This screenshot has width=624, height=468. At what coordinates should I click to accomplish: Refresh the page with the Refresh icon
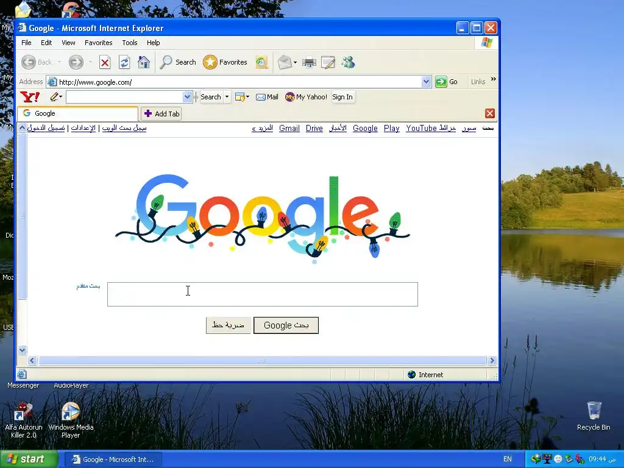124,63
